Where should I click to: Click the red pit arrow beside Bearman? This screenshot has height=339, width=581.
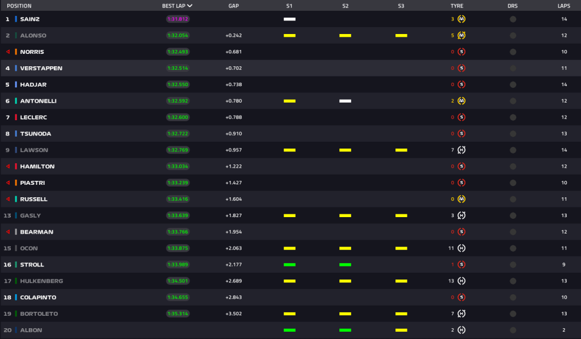(x=8, y=232)
